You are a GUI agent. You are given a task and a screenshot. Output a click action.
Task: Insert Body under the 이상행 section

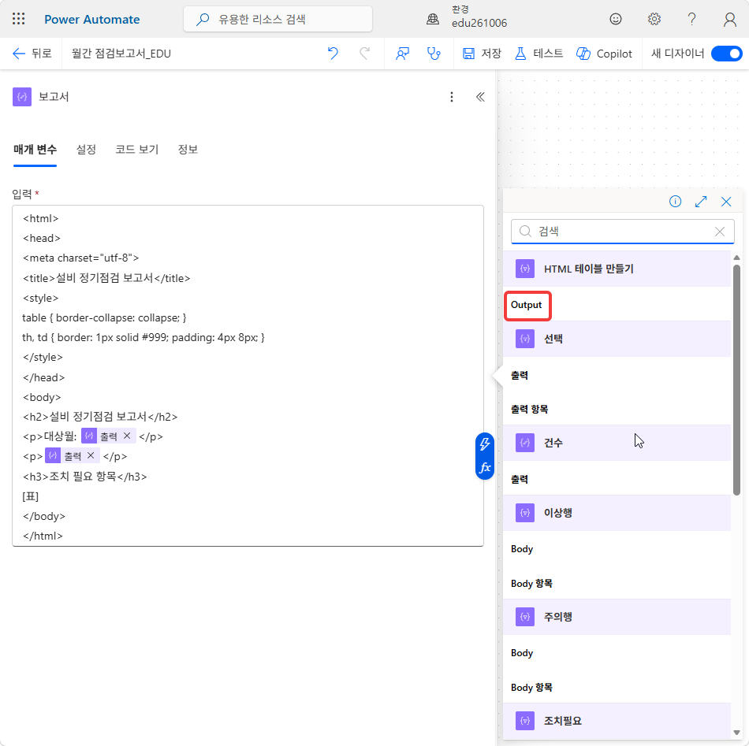pos(522,549)
